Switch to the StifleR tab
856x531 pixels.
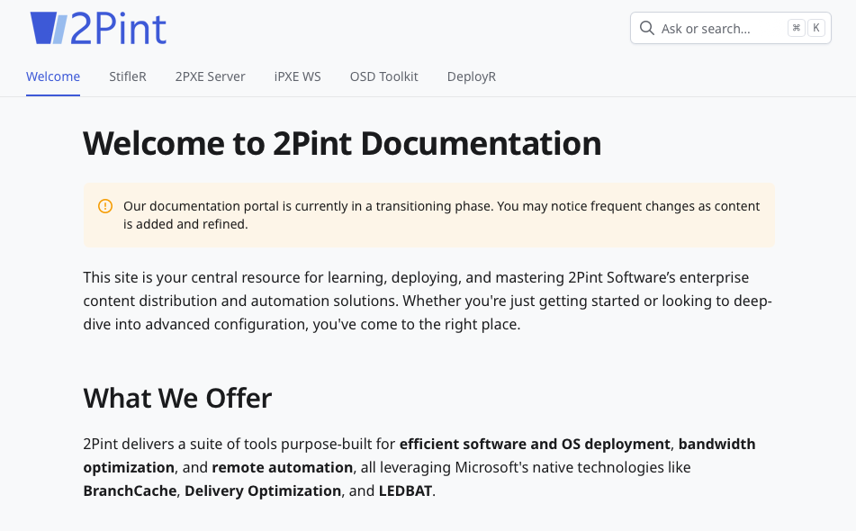[128, 76]
